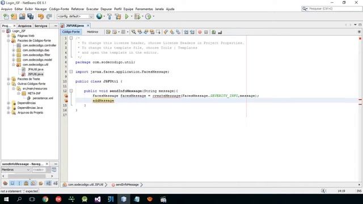Open the Ferramentas menu
This screenshot has height=204, width=363.
pyautogui.click(x=144, y=9)
